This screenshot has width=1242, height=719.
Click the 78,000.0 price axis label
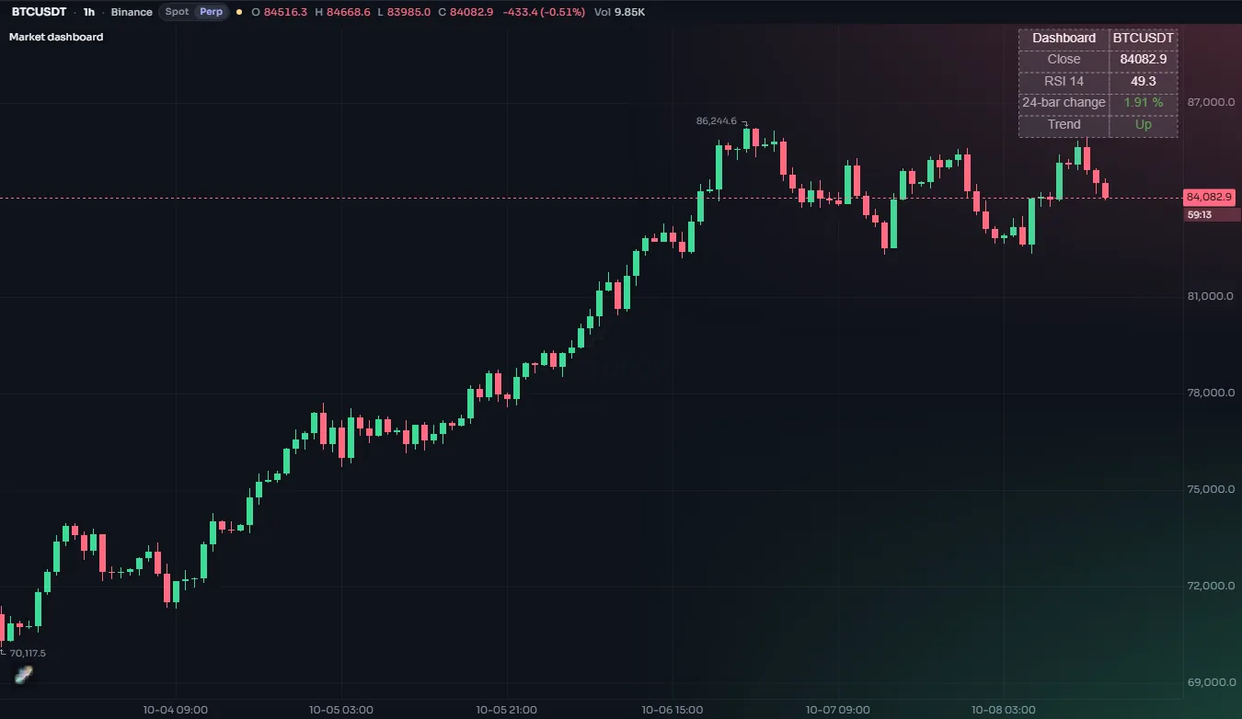[1211, 393]
